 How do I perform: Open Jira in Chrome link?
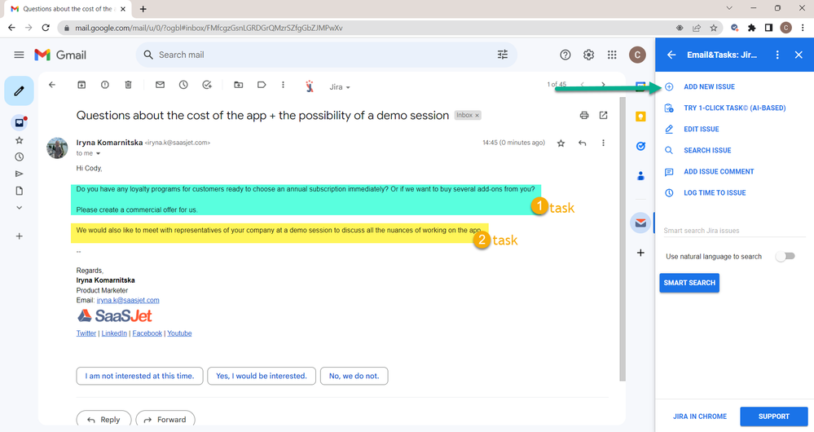700,417
